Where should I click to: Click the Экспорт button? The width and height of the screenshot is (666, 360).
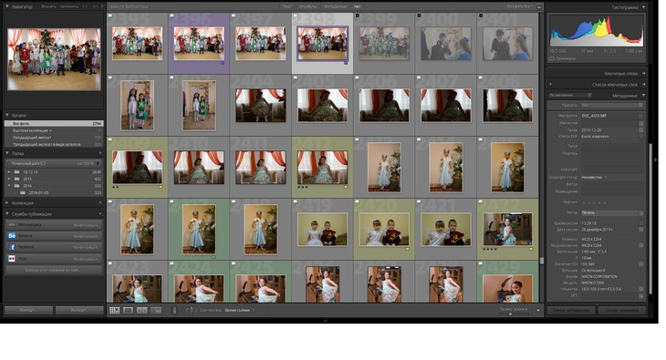coord(79,310)
